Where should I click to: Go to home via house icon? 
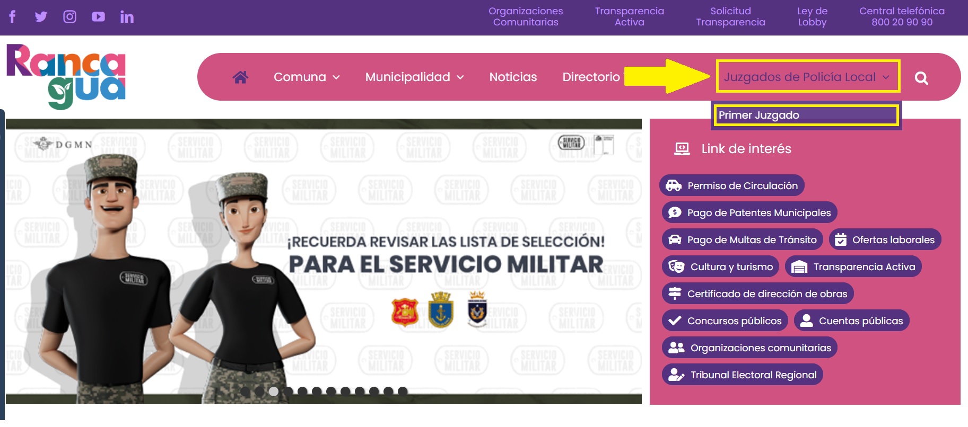click(x=240, y=77)
